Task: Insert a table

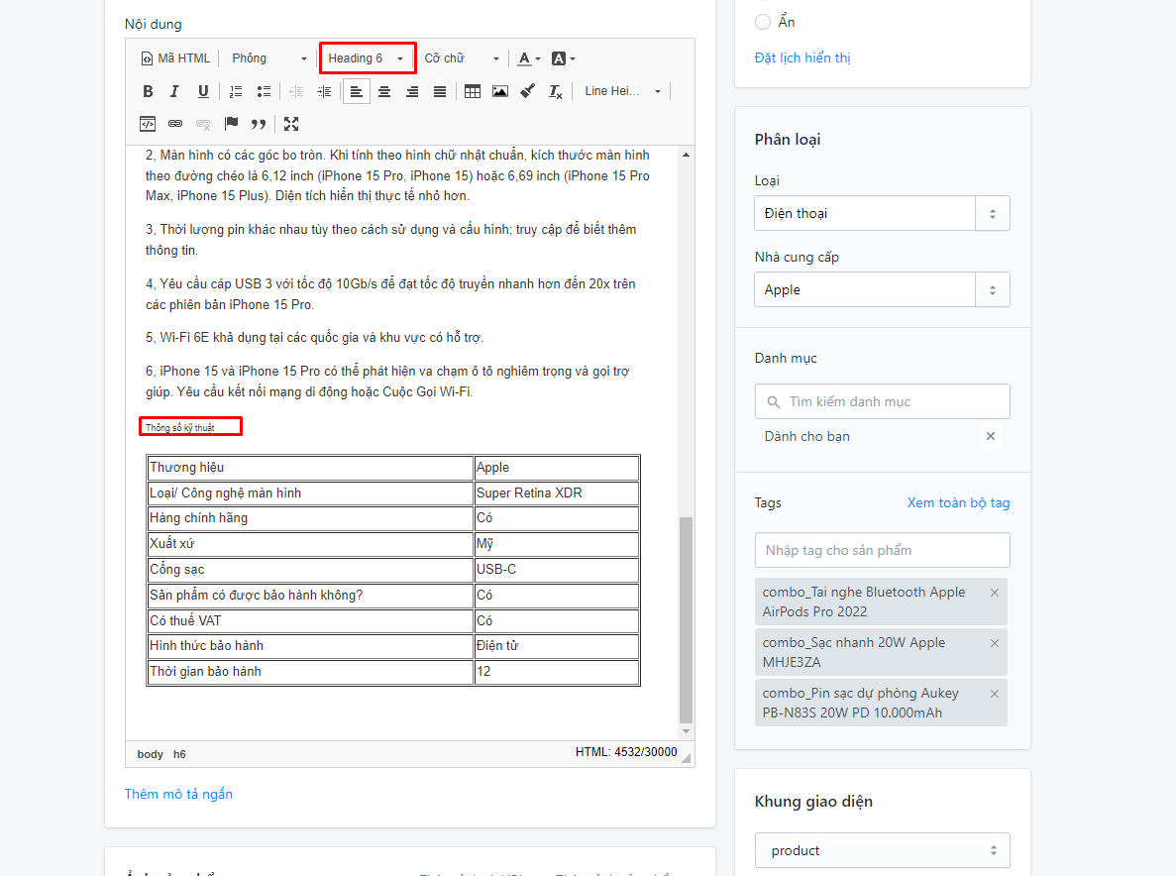Action: [473, 91]
